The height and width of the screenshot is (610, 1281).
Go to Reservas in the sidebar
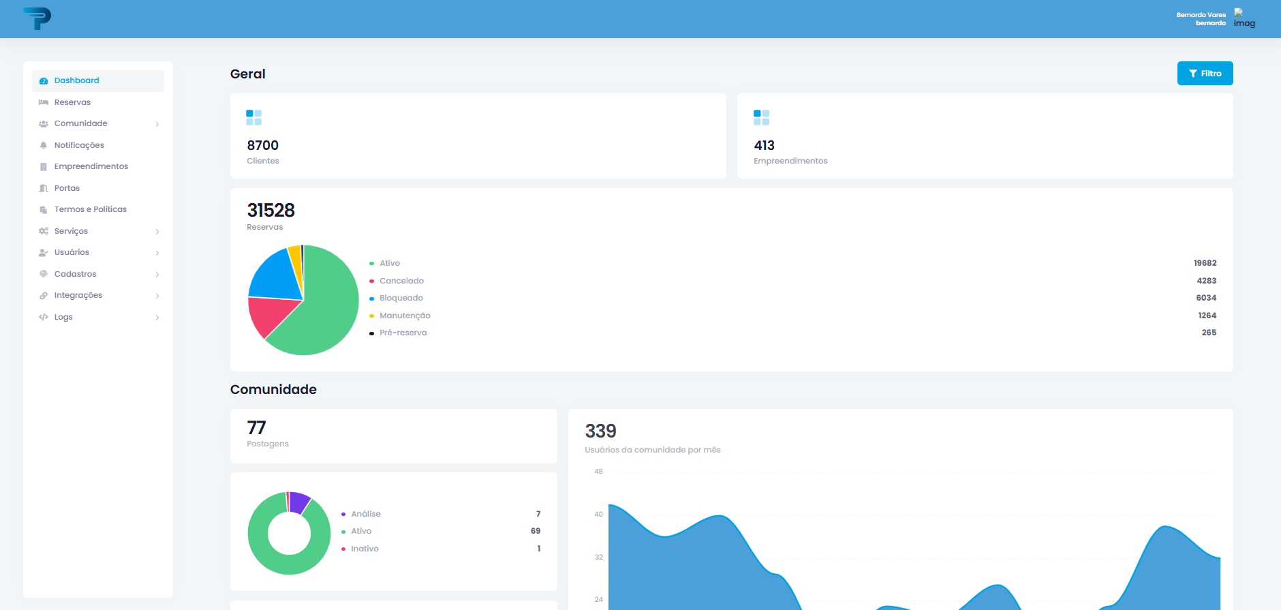98,102
